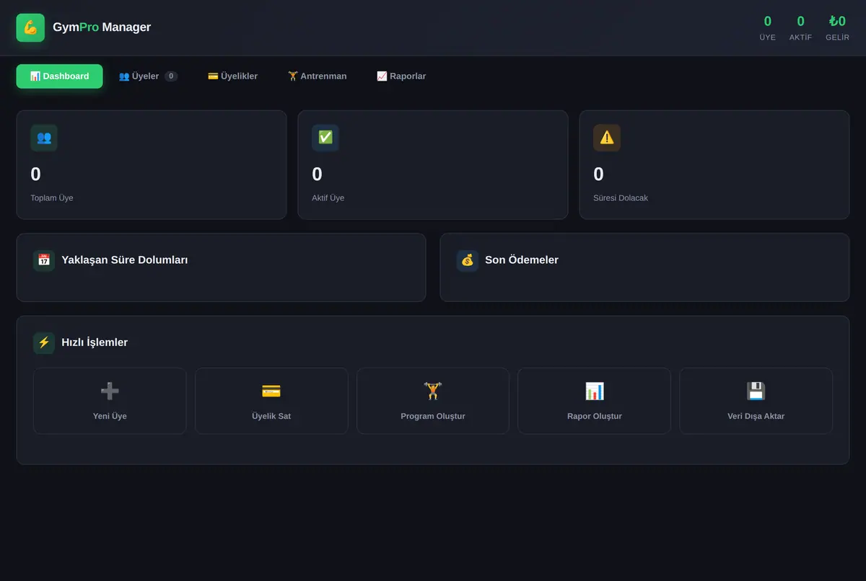The width and height of the screenshot is (866, 581).
Task: Click the weightlifter icon on Program Oluştur
Action: pyautogui.click(x=433, y=391)
